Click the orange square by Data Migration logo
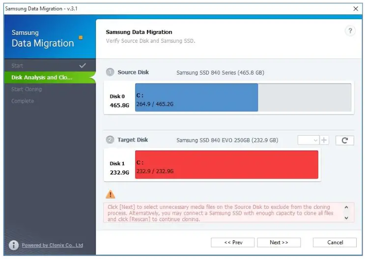This screenshot has width=365, height=259. pos(81,37)
